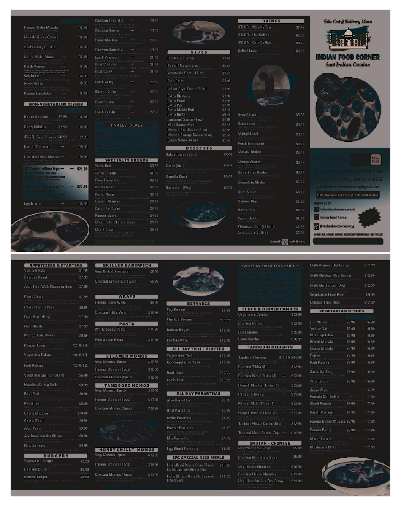
Task: Open the indianfoodcornerwinnipeg@gmail.com email address
Action: [350, 187]
